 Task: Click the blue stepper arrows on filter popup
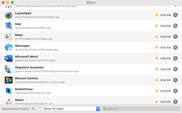(x=98, y=109)
